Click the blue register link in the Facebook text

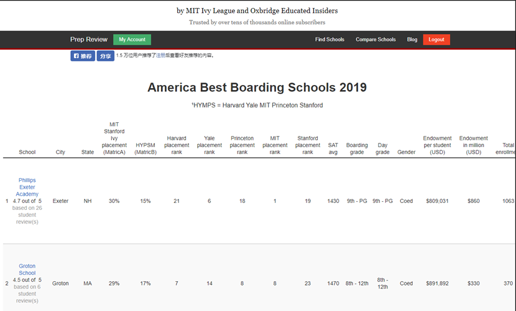(x=160, y=55)
